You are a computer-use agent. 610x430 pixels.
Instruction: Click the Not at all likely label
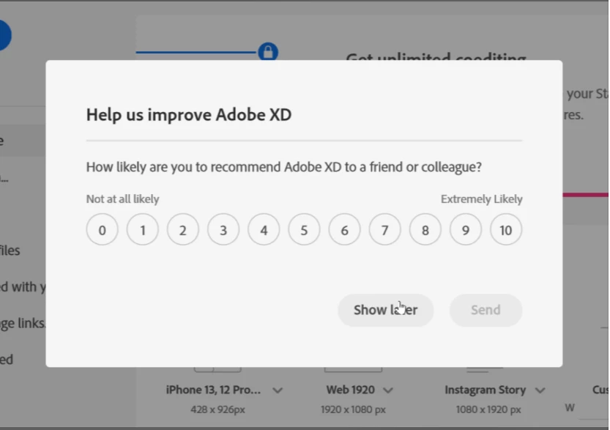(x=122, y=199)
